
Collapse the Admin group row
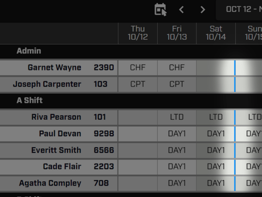click(x=29, y=51)
